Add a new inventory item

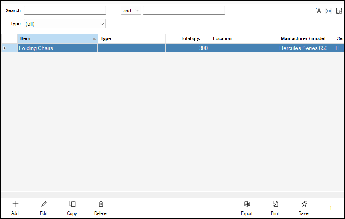15,207
